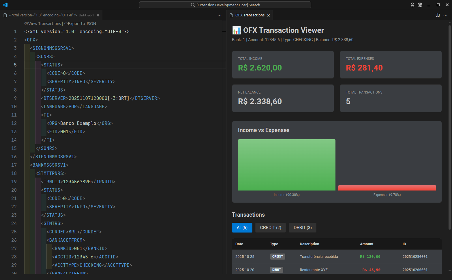Open the Accounts profile icon
The width and height of the screenshot is (452, 280).
(412, 5)
